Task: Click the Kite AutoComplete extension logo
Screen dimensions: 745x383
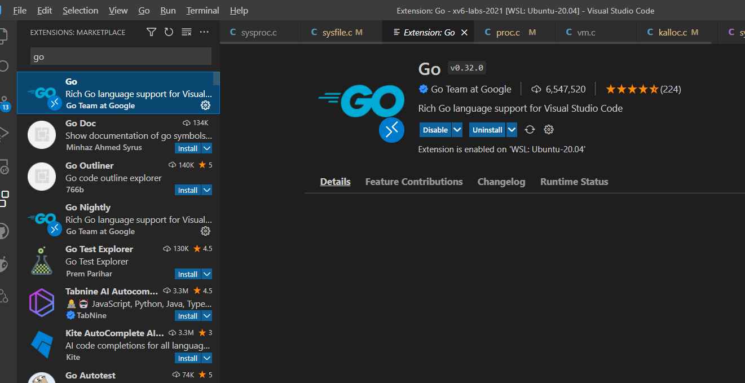Action: tap(42, 345)
